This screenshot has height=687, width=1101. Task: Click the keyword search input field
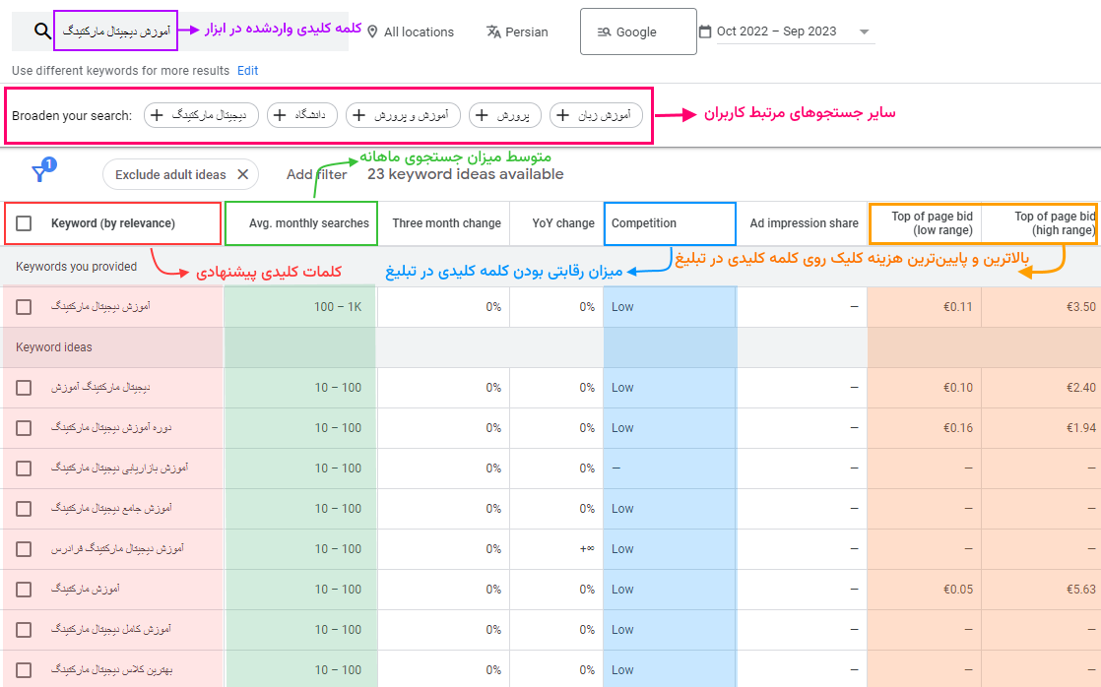(x=115, y=31)
